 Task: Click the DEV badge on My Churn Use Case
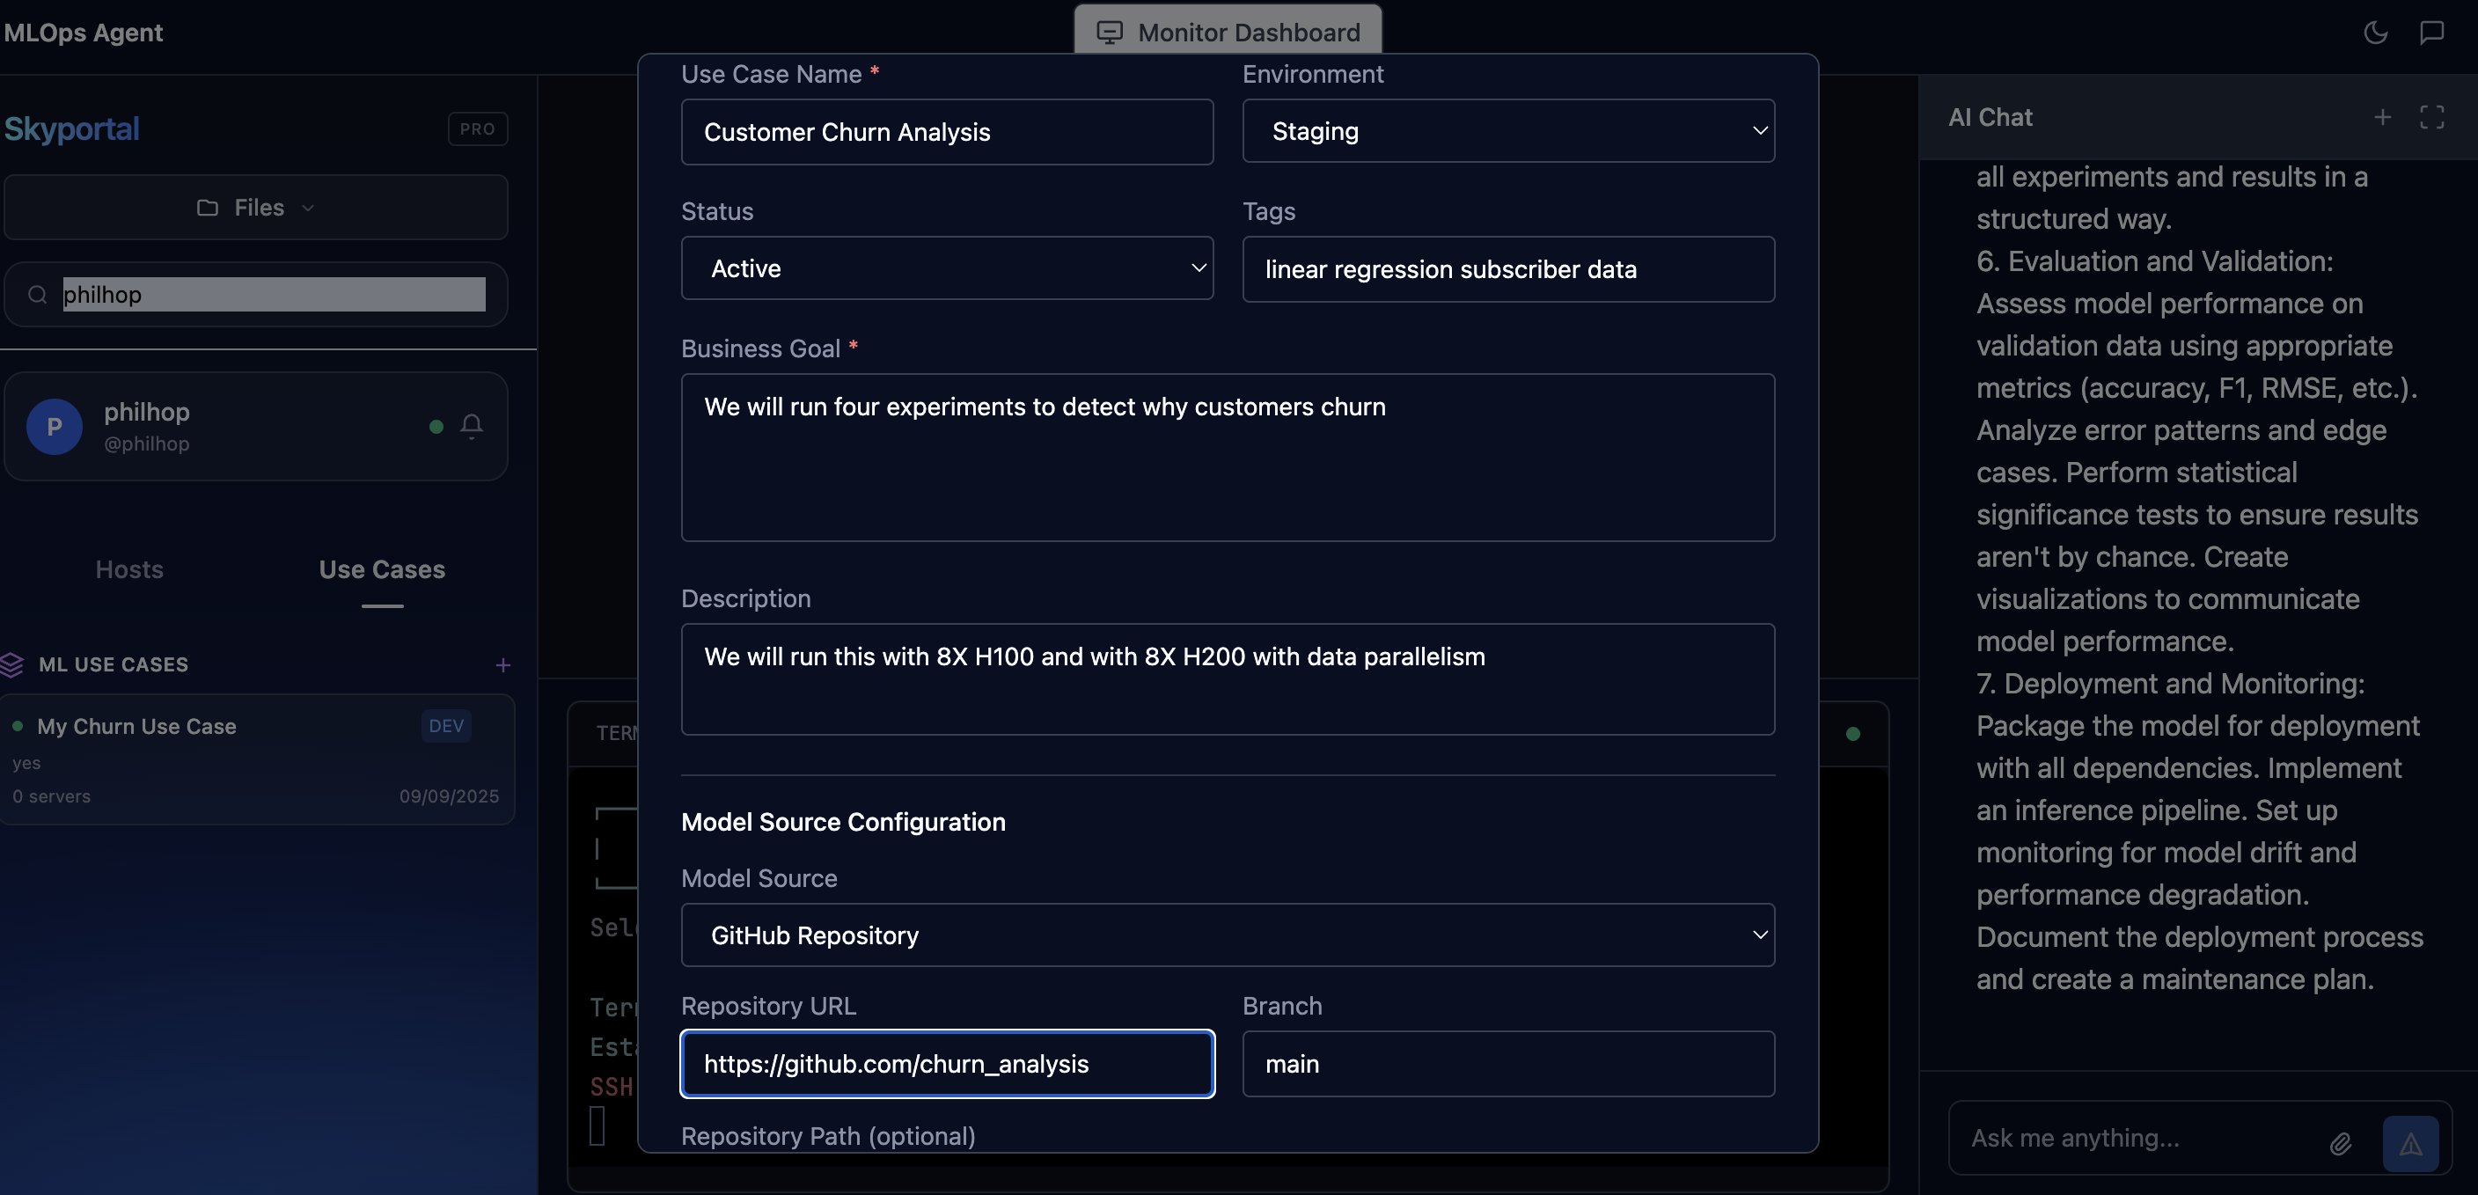coord(445,725)
